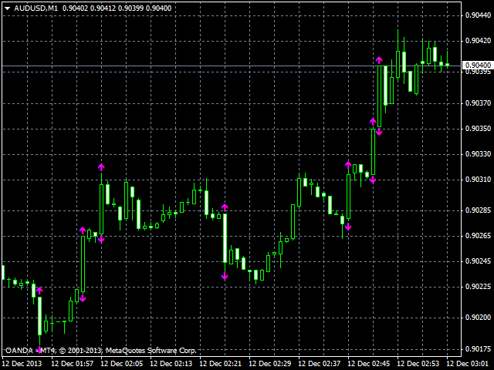Click the 12 Dec 03:01 time label

pos(469,363)
